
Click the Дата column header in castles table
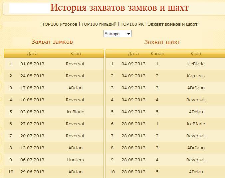pos(32,53)
